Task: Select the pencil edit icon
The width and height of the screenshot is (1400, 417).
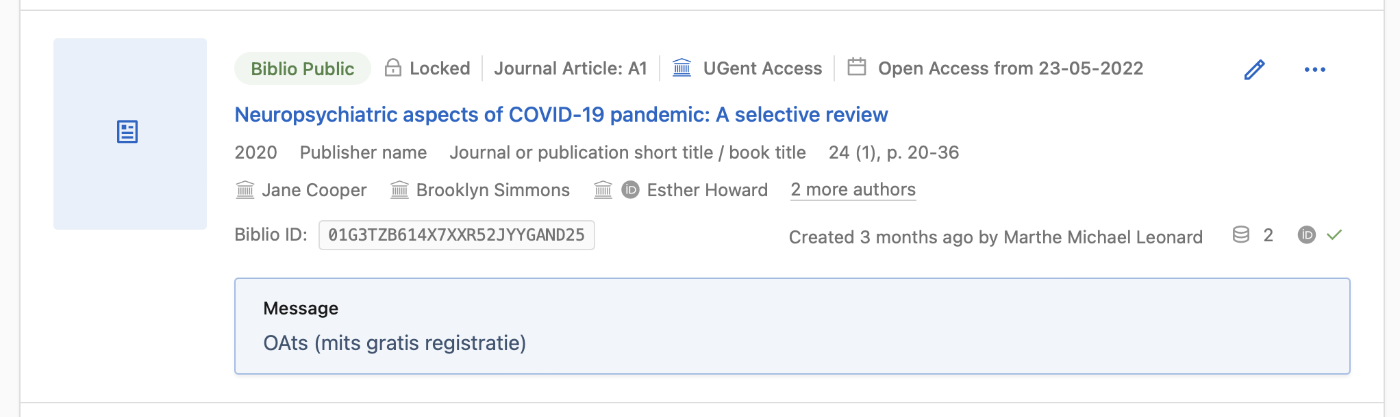Action: [x=1255, y=68]
